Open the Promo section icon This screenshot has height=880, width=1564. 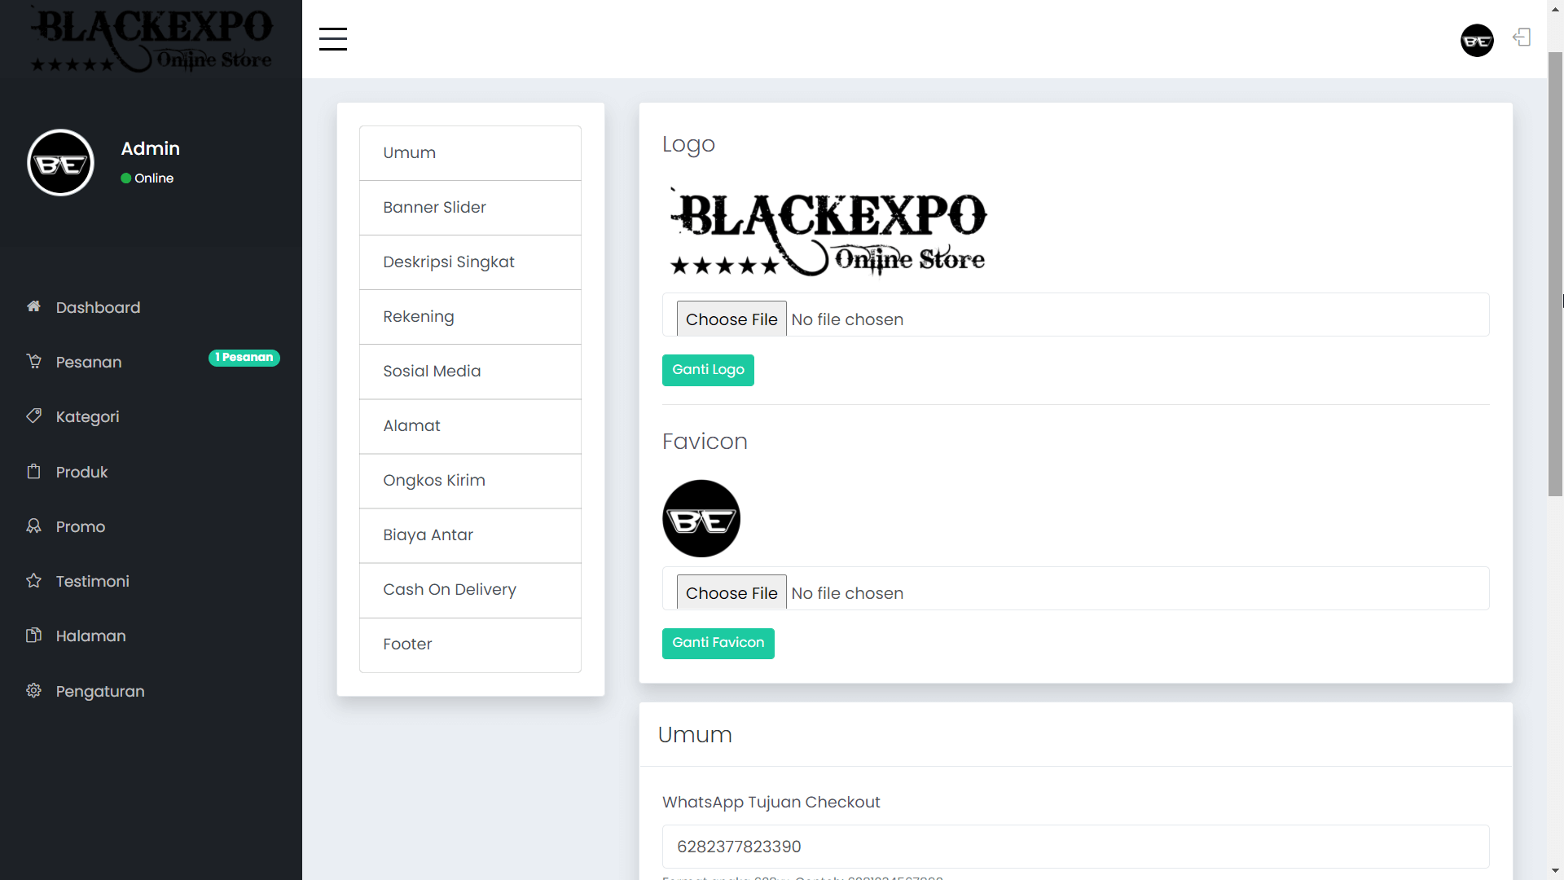tap(33, 526)
